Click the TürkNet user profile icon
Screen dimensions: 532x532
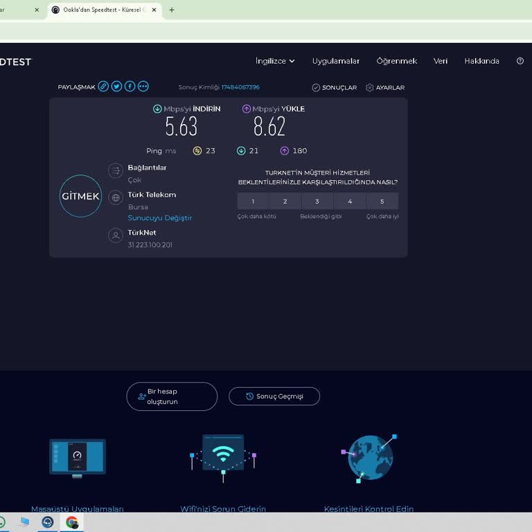(x=116, y=235)
